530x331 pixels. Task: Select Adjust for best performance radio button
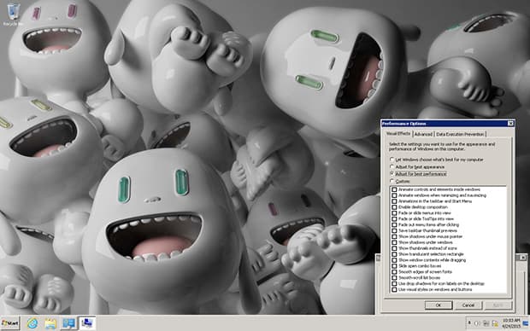(392, 174)
